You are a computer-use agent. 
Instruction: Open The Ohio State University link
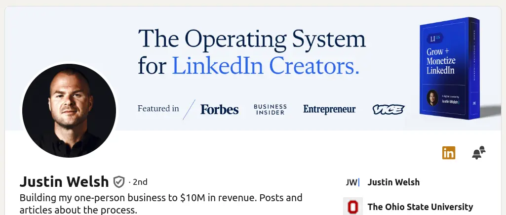click(420, 207)
